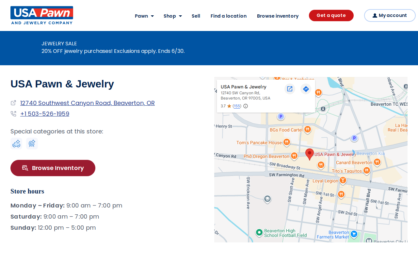Image resolution: width=418 pixels, height=261 pixels.
Task: Open the 155 reviews link
Action: (x=237, y=106)
